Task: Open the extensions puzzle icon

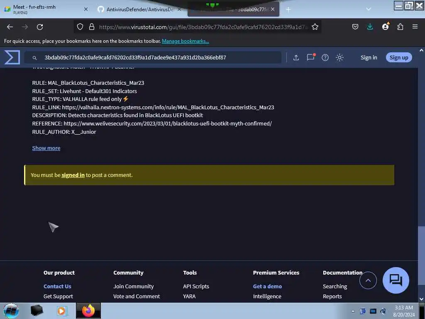Action: [400, 27]
